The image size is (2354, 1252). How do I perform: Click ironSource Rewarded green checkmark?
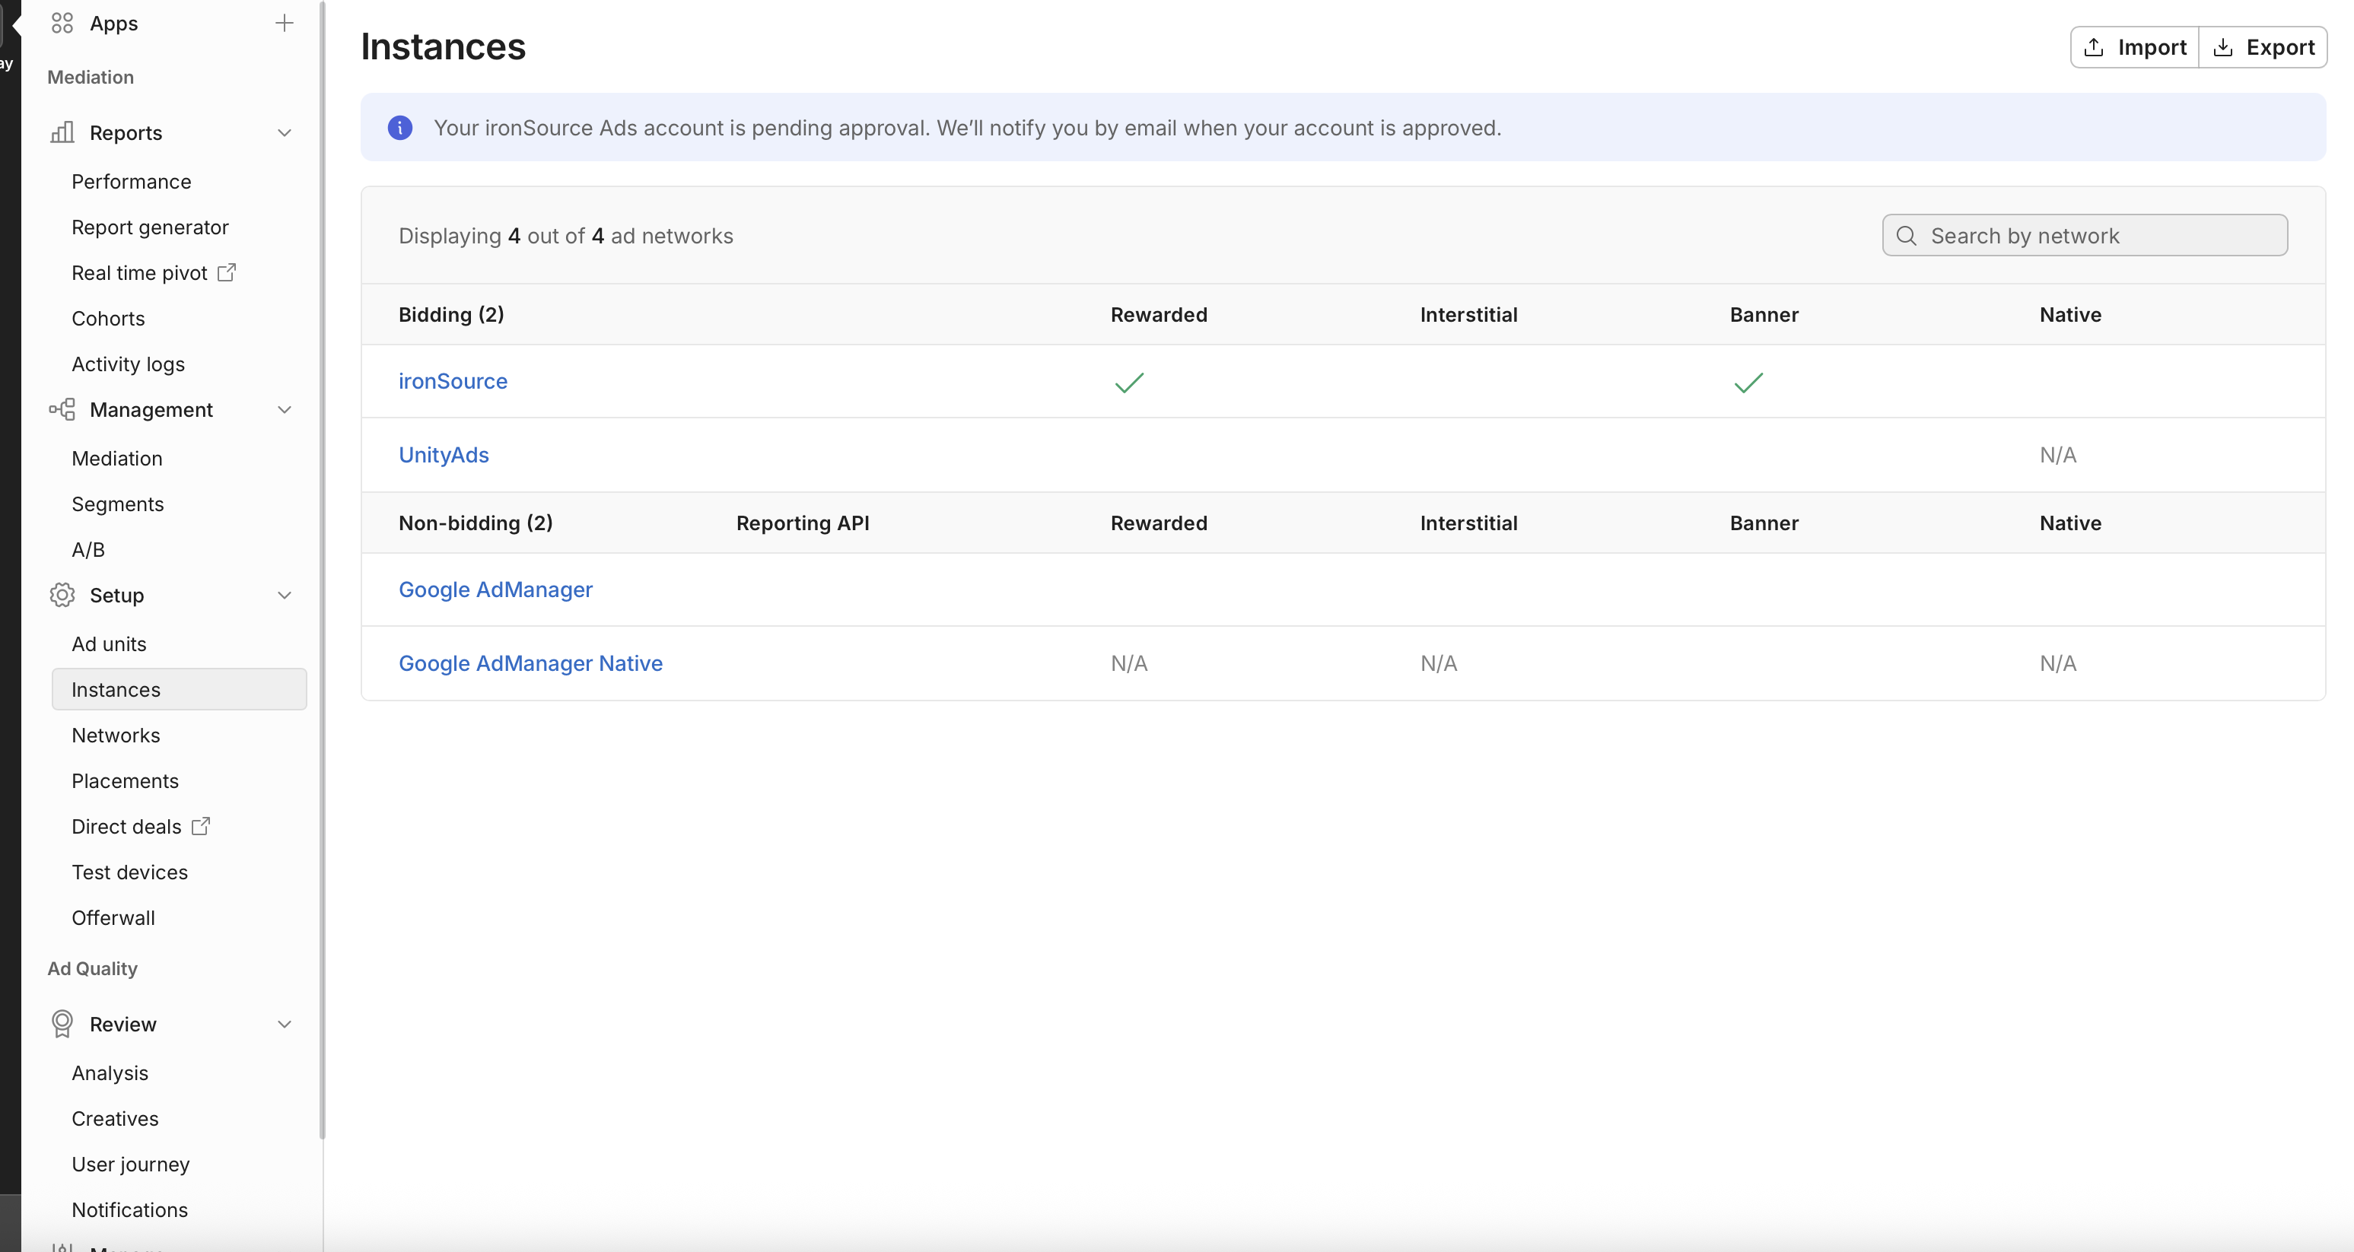(1128, 382)
